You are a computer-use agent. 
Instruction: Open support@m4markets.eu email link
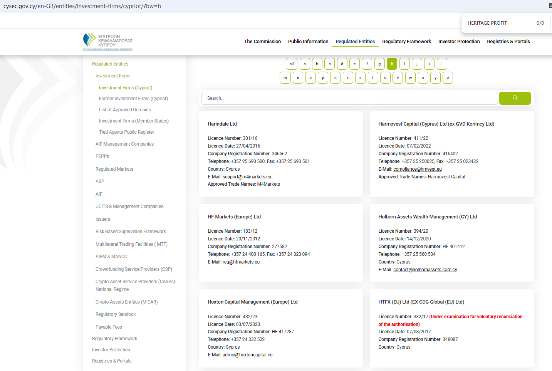[247, 177]
